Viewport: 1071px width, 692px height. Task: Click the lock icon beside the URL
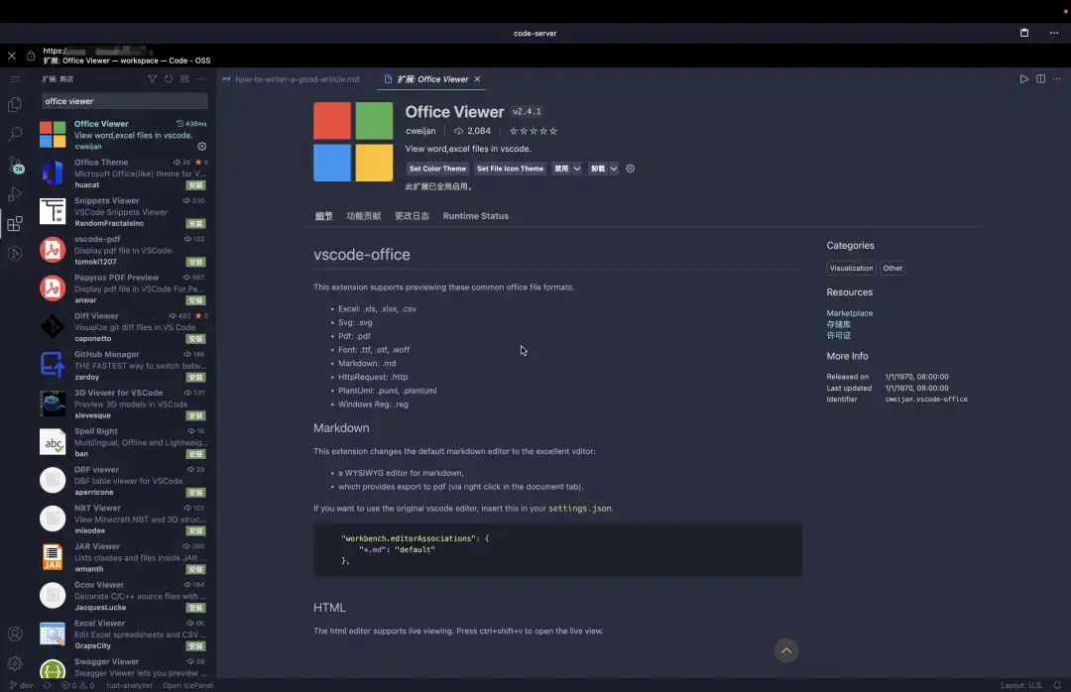tap(31, 56)
